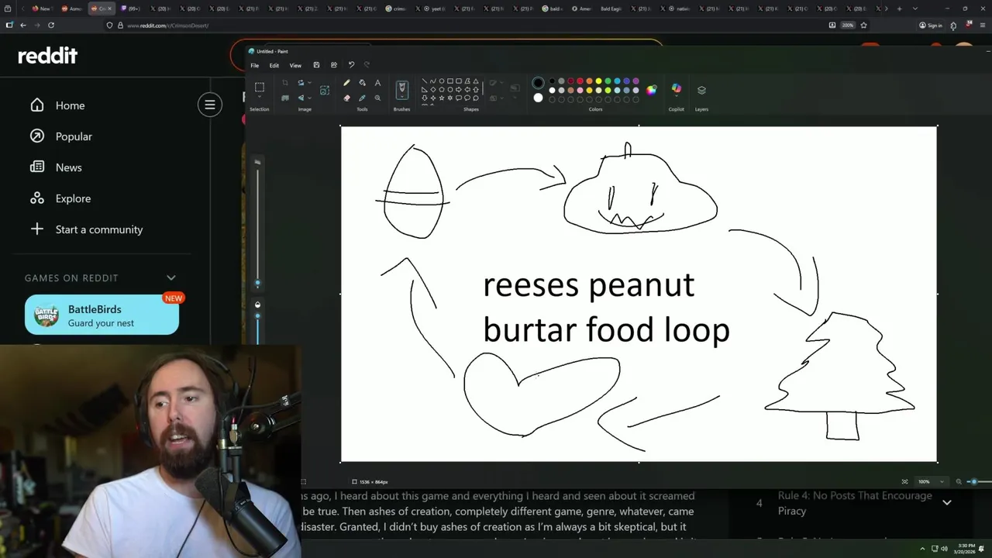Click the Image Creator generative icon
The image size is (992, 558).
click(x=325, y=91)
